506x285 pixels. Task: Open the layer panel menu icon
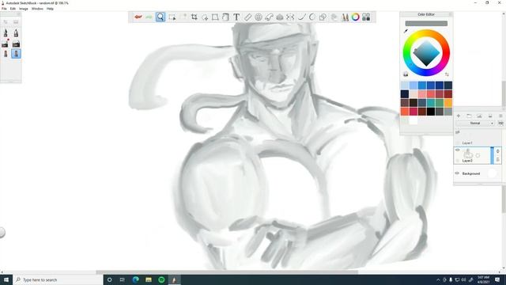[x=500, y=116]
